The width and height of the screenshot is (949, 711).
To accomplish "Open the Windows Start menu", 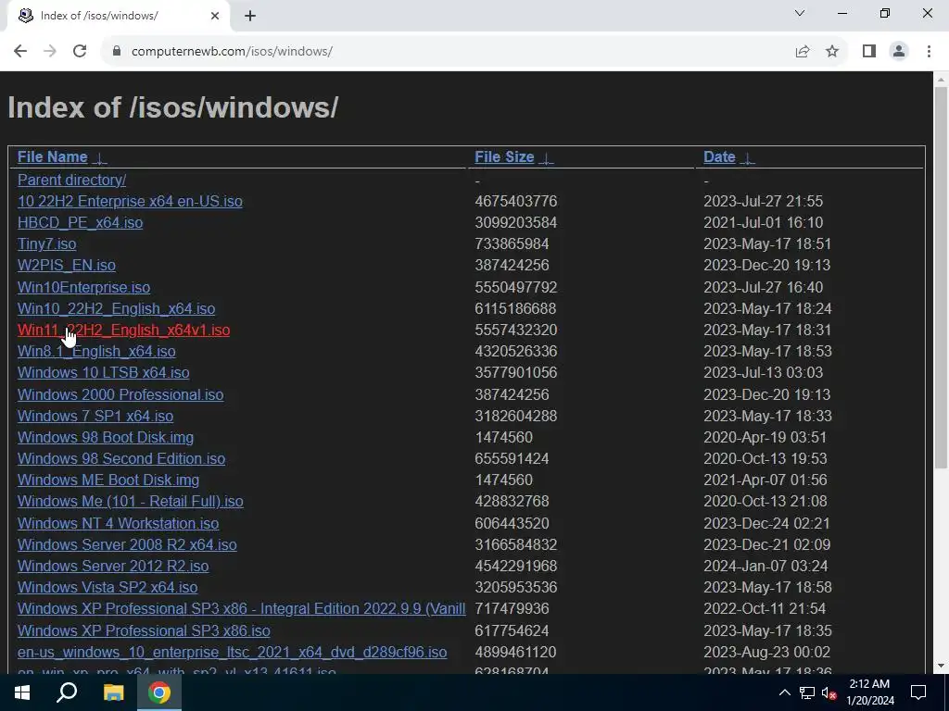I will click(22, 692).
